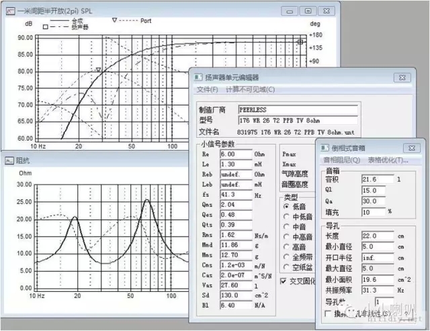
Task: Select the 空纸盆 radio button
Action: [x=286, y=267]
